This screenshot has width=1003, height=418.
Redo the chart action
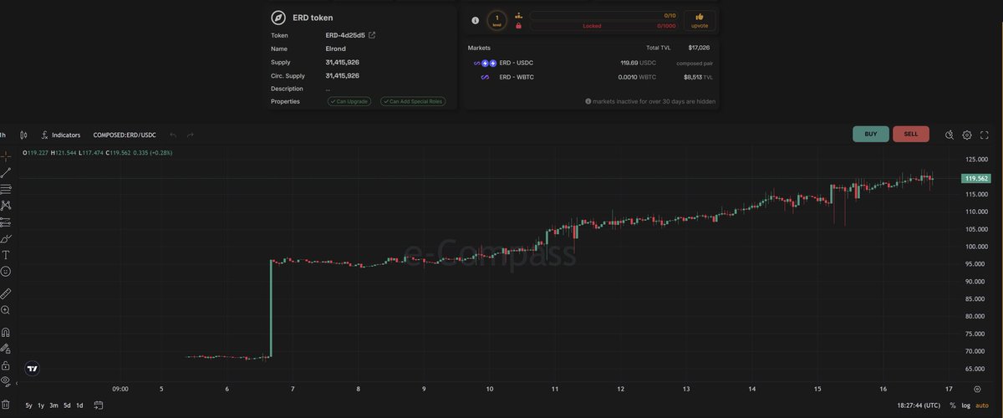point(190,135)
